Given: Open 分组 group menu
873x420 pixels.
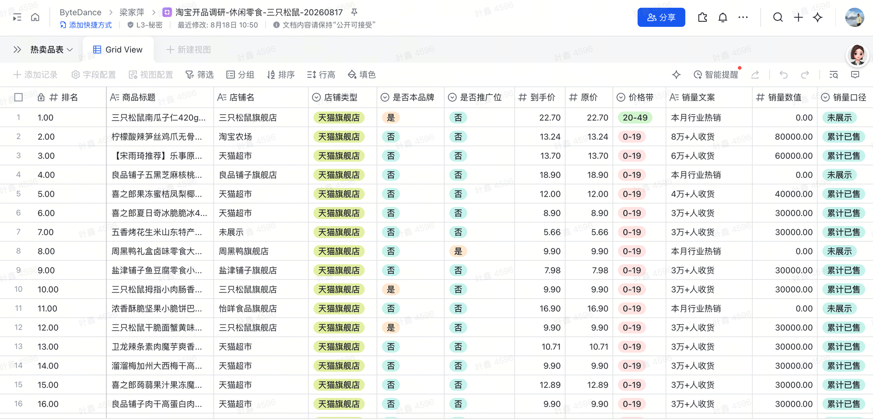Looking at the screenshot, I should point(241,75).
